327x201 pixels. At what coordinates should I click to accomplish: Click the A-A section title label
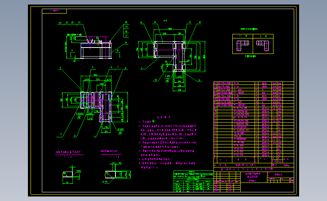165,21
